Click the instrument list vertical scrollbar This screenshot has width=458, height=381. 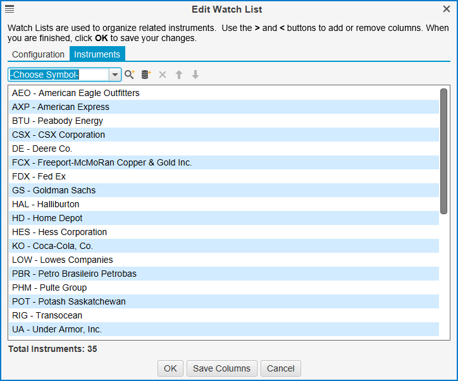click(443, 152)
